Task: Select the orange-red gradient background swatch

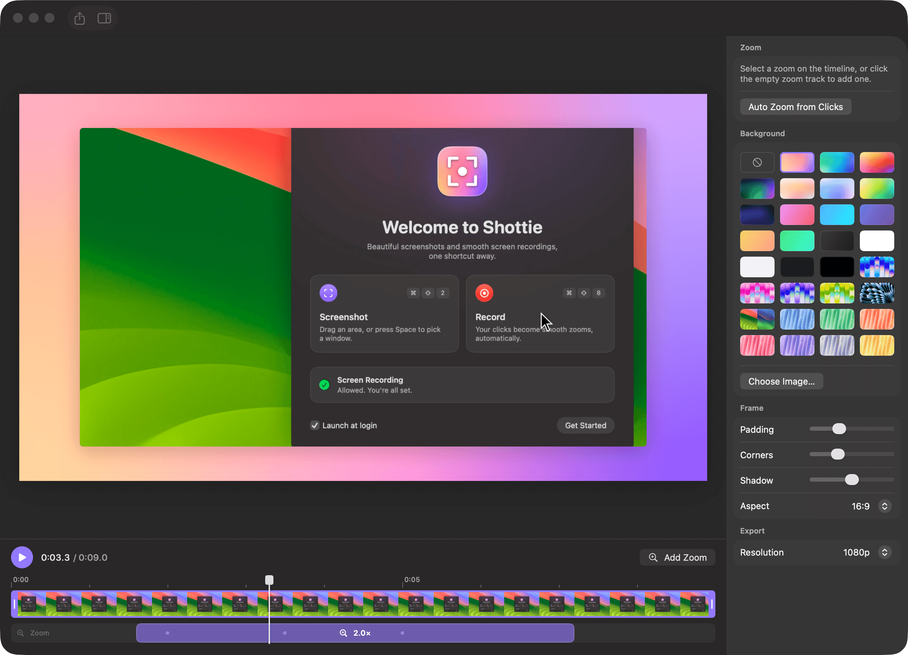Action: [x=877, y=163]
